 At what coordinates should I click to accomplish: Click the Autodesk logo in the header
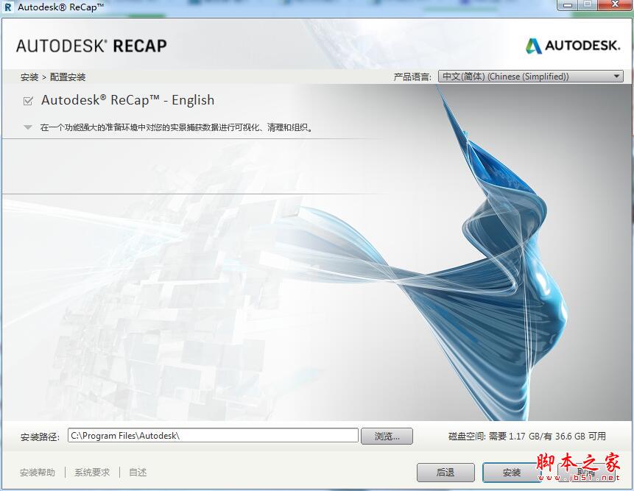coord(573,46)
